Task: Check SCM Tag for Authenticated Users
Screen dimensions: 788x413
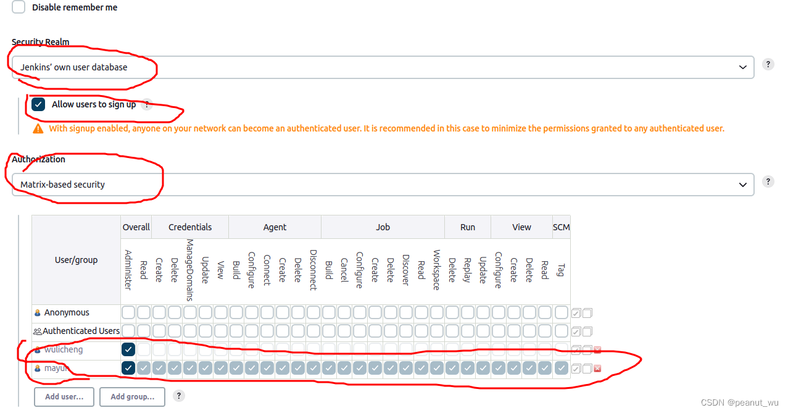Action: click(561, 331)
